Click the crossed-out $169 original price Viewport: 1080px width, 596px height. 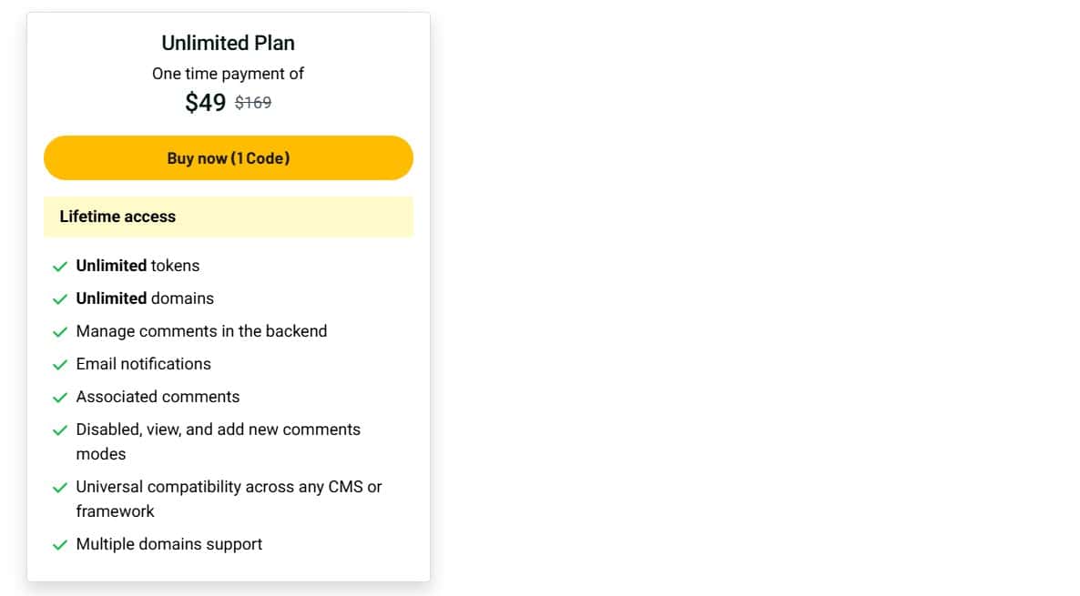tap(252, 103)
